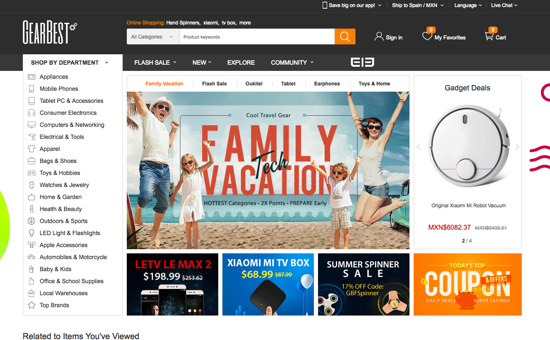This screenshot has width=550, height=340.
Task: Click the Hand Spinners search suggestion
Action: coord(183,23)
